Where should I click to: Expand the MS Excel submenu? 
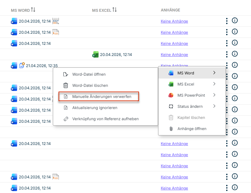tap(192, 84)
